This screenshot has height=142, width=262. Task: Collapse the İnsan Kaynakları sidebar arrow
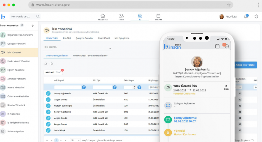click(x=33, y=26)
